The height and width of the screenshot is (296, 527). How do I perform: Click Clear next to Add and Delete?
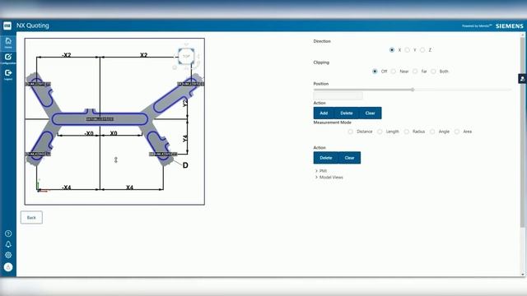(x=370, y=113)
